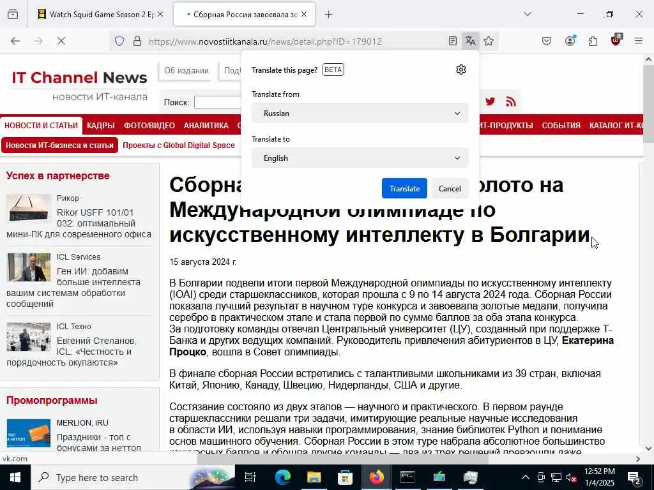Image resolution: width=654 pixels, height=490 pixels.
Task: Open Праздники - топ с бонусами link
Action: pos(99,443)
